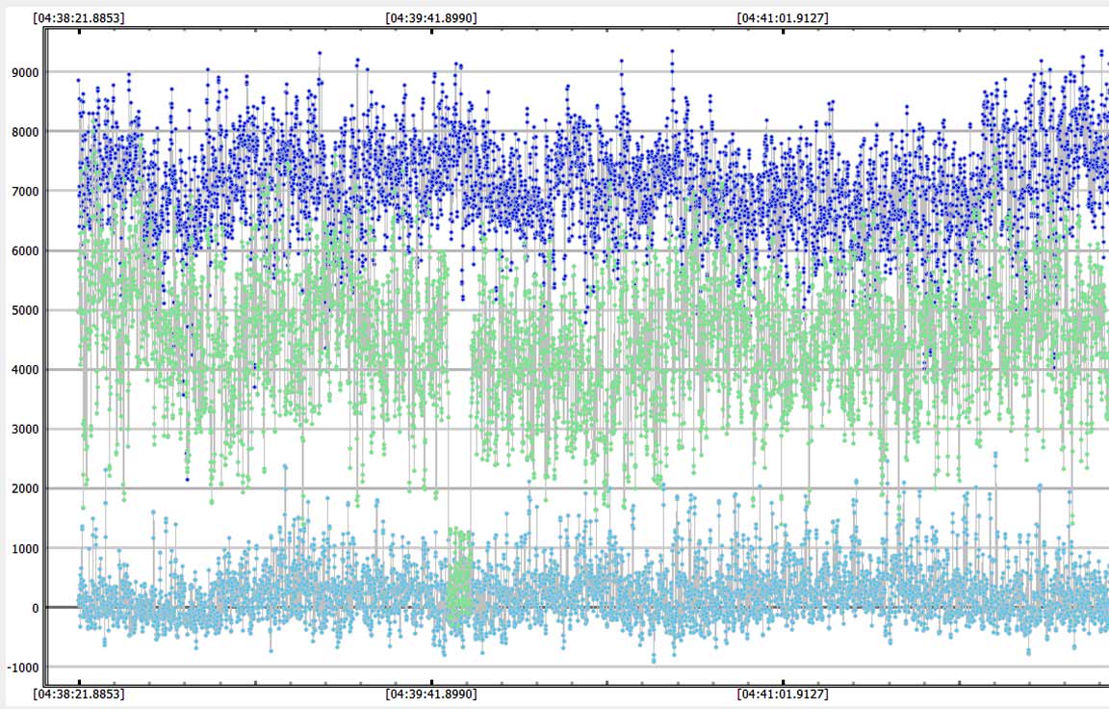Click the top timestamp label 04:38:21.8853
1109x709 pixels.
79,17
